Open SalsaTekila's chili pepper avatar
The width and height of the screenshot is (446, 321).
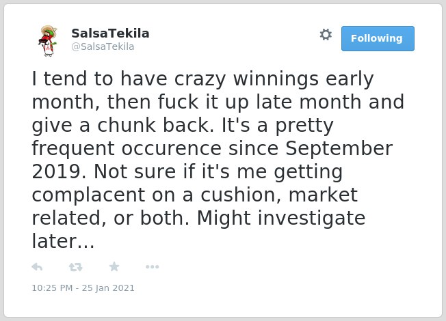48,41
